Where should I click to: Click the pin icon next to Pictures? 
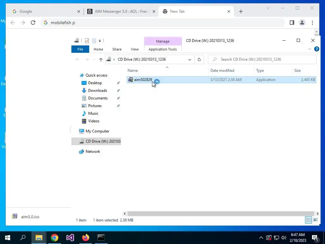(x=118, y=106)
